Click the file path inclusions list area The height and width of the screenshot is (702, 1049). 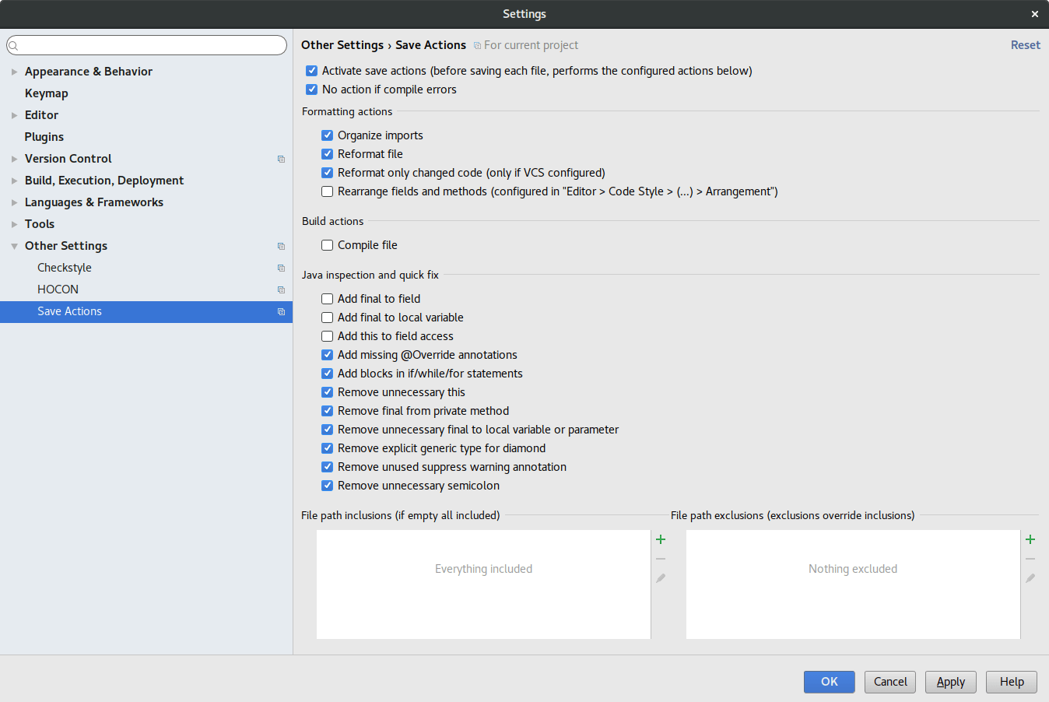tap(483, 584)
